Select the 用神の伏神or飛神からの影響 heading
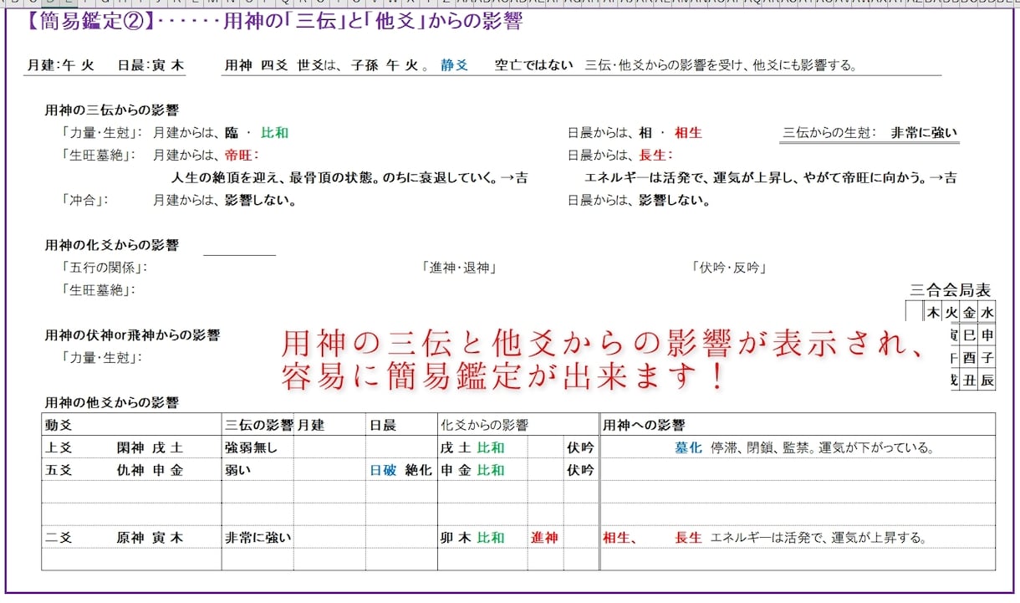The image size is (1020, 603). pyautogui.click(x=131, y=335)
